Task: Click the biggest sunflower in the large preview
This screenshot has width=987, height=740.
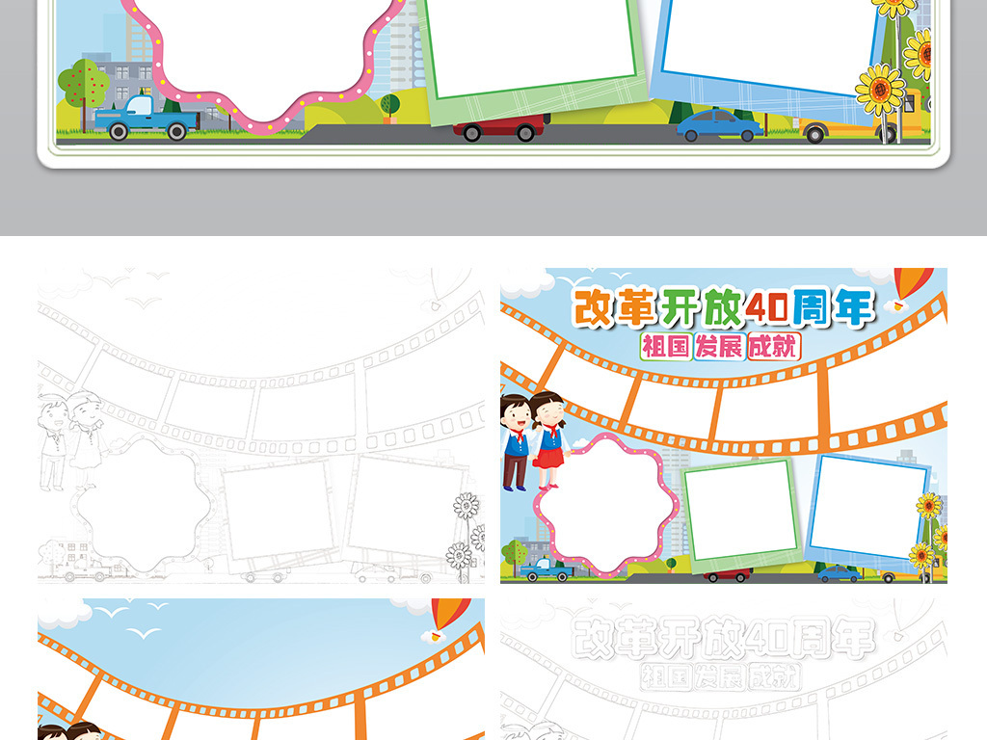Action: coord(881,90)
